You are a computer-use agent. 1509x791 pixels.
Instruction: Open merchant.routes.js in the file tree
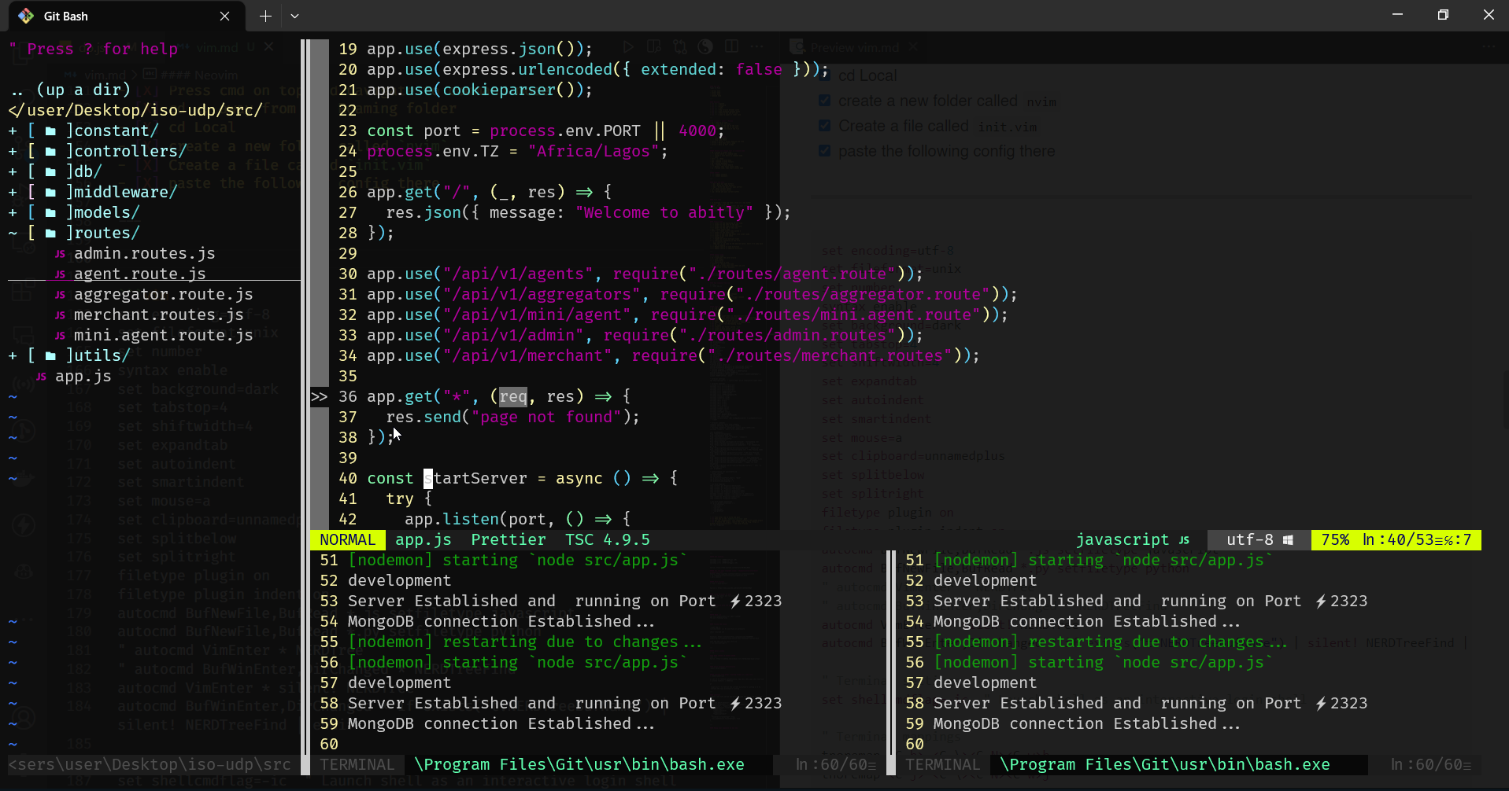158,315
